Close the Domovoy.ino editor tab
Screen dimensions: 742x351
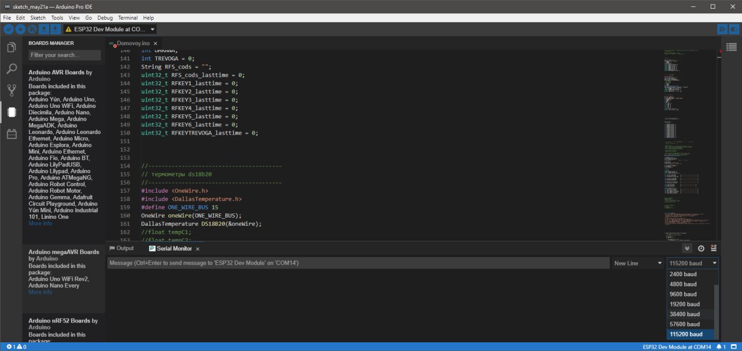tap(157, 44)
